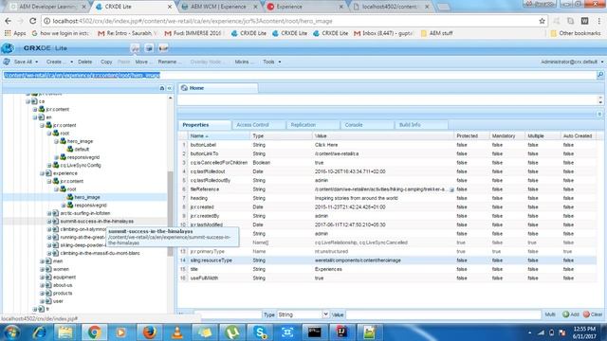Open the AEM stuff bookmarks folder
Image resolution: width=607 pixels, height=341 pixels.
436,33
